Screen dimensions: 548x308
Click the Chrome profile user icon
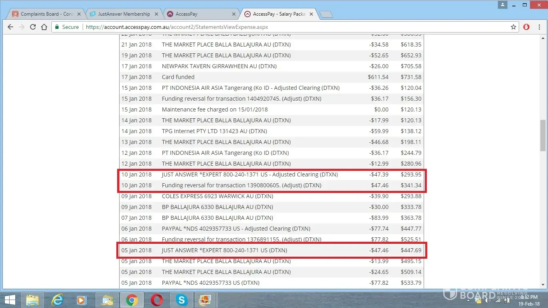[x=503, y=5]
